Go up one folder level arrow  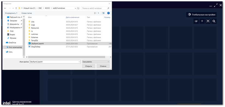click(x=16, y=8)
